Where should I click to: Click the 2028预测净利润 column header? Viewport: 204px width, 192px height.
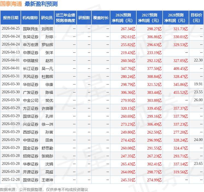[176, 18]
